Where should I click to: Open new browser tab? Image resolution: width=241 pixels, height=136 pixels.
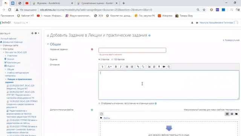click(x=124, y=3)
